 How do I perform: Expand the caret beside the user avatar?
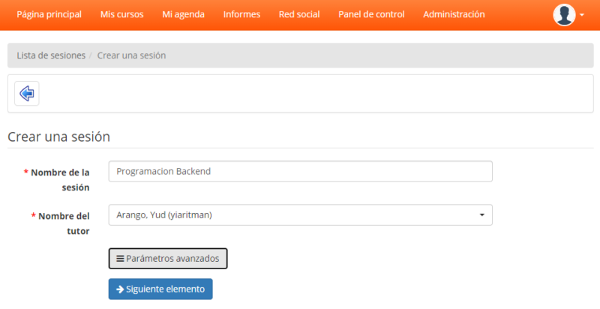click(x=582, y=15)
